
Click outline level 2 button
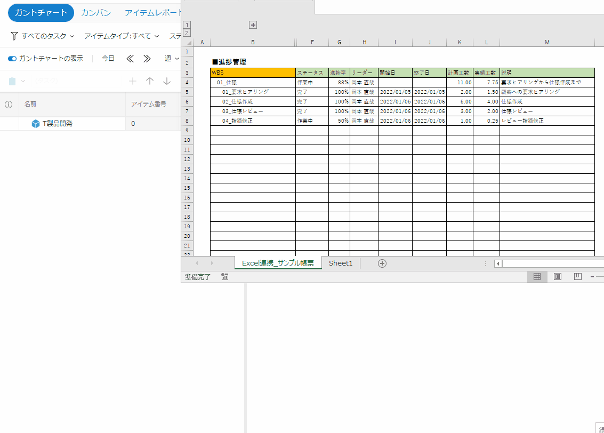click(187, 33)
